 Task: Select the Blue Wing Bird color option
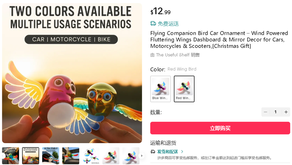tap(161, 89)
